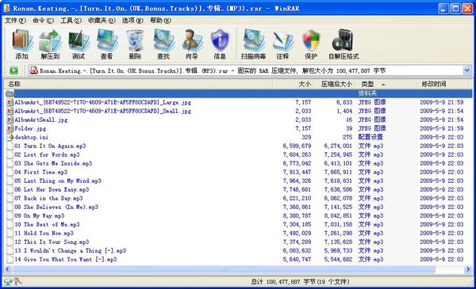Click the WinRAR title bar app icon
This screenshot has height=289, width=476.
click(x=6, y=8)
